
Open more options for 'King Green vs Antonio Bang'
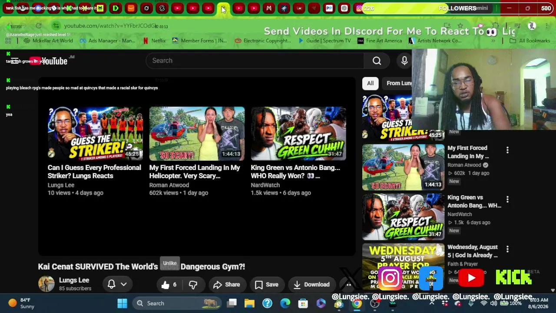(x=507, y=200)
